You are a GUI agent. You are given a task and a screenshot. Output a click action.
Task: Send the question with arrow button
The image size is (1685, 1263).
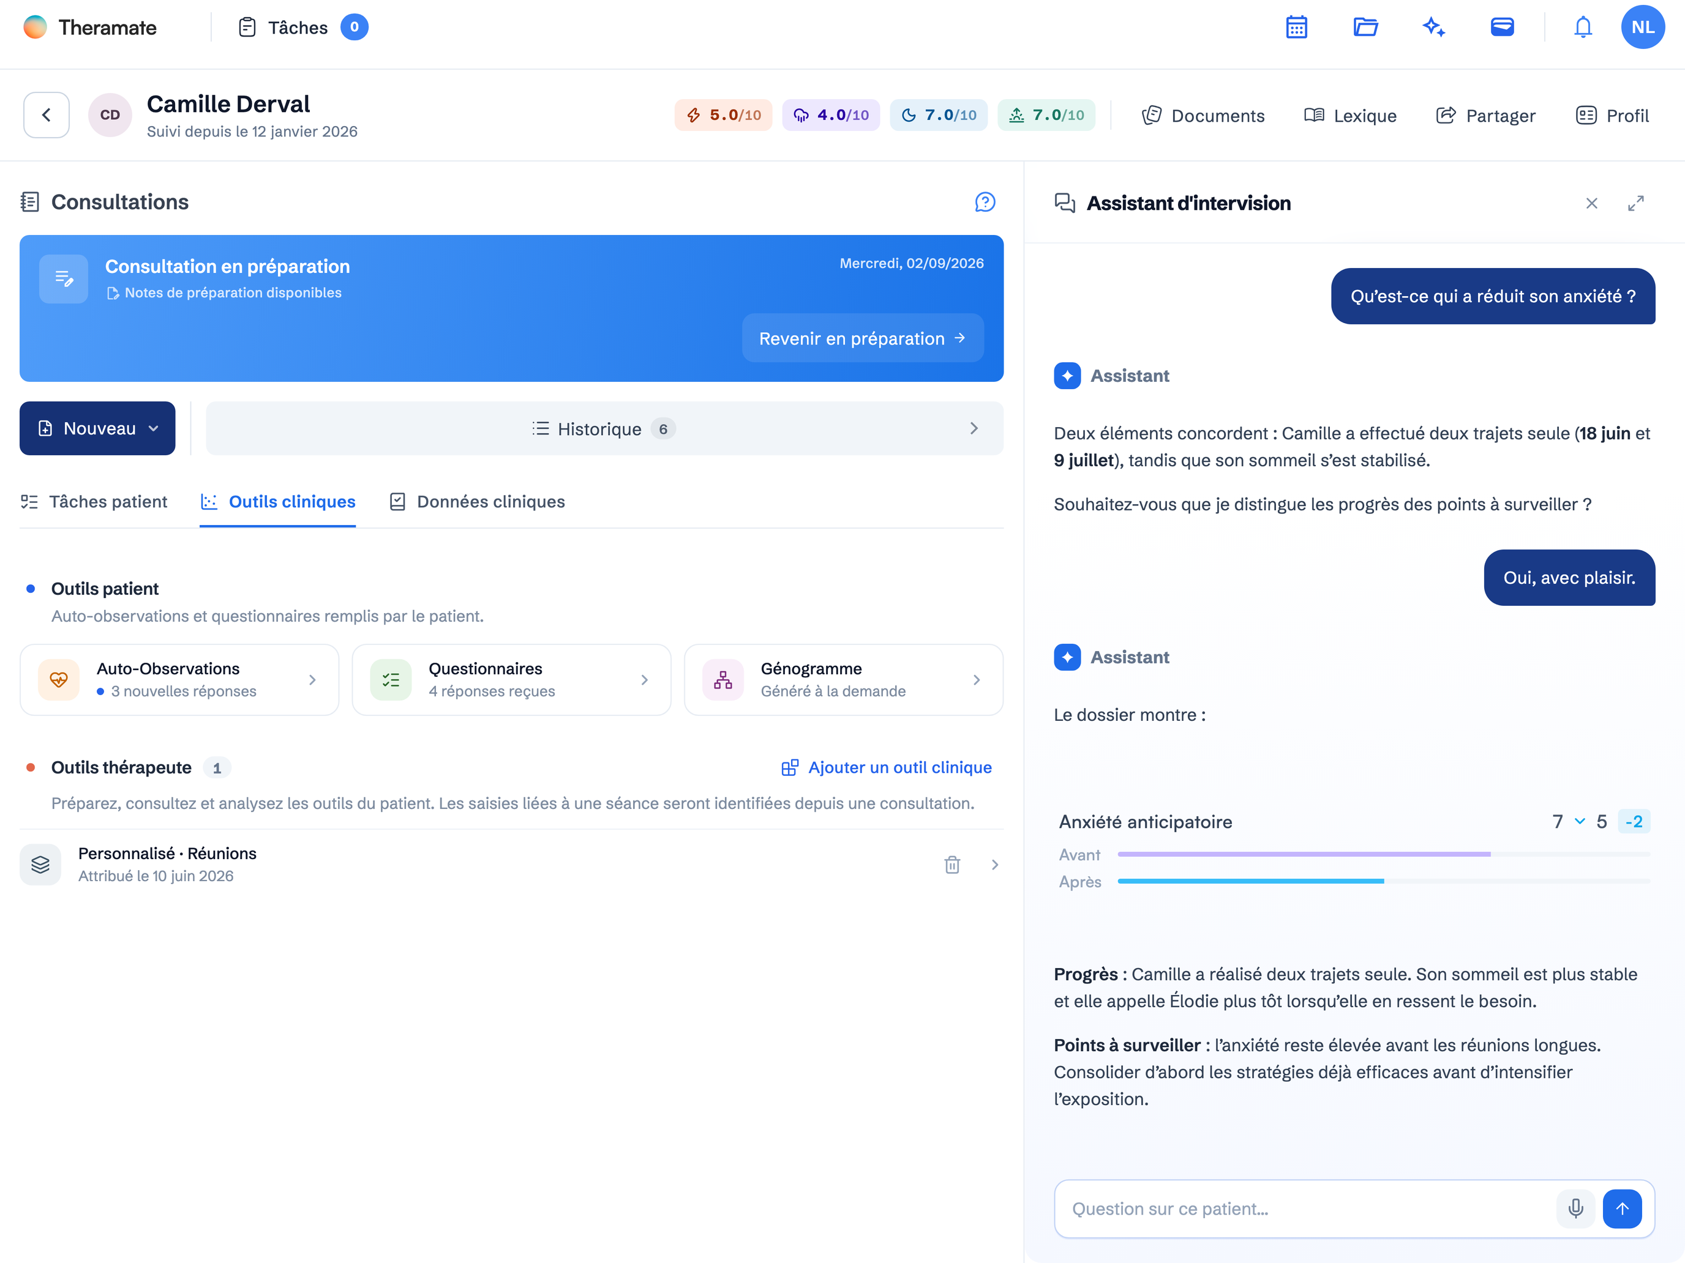pos(1623,1208)
